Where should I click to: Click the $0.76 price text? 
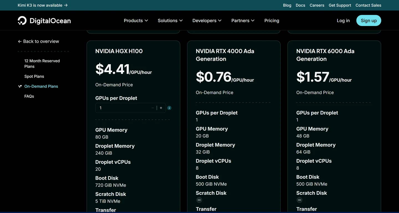(x=214, y=77)
